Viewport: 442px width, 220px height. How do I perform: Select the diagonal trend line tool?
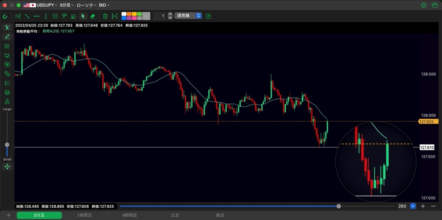[27, 16]
